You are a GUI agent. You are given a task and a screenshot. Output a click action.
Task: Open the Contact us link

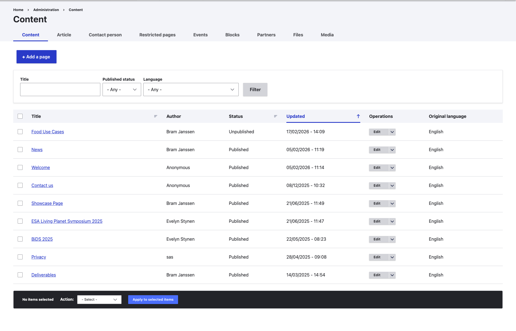click(42, 185)
